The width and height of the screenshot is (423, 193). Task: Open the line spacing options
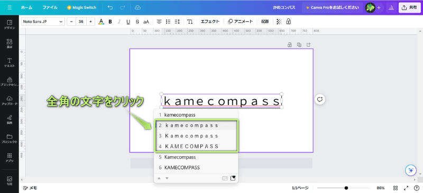(177, 22)
